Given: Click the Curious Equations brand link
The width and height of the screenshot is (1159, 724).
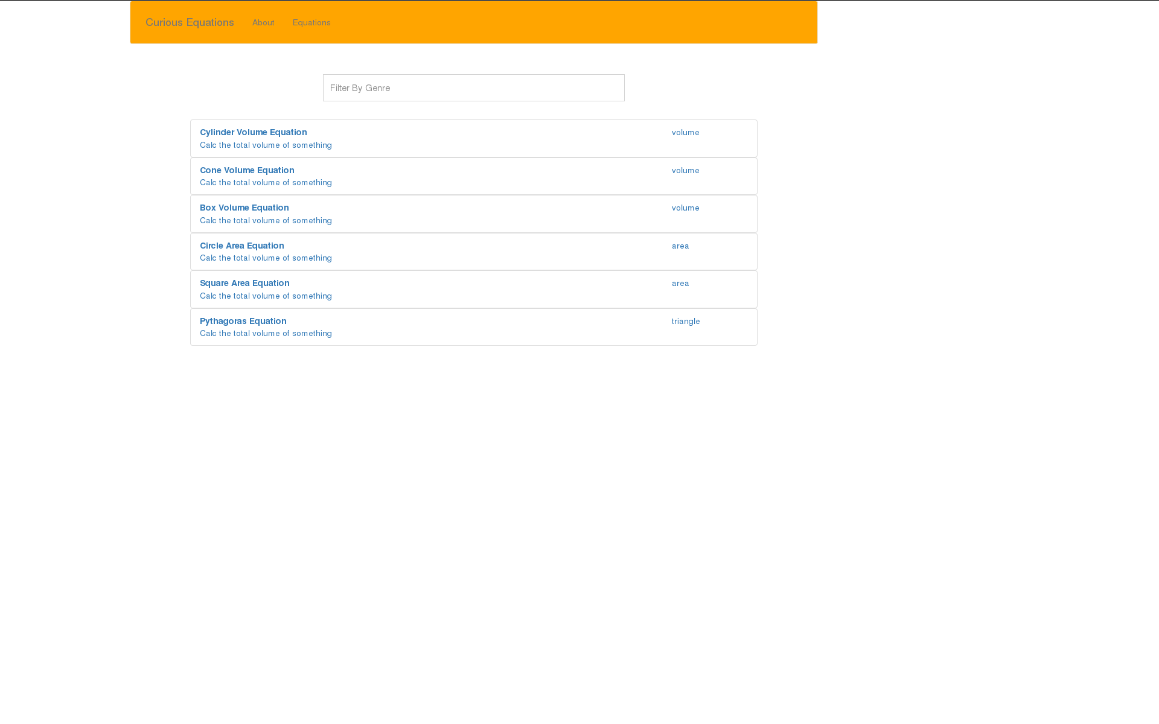Looking at the screenshot, I should tap(190, 22).
